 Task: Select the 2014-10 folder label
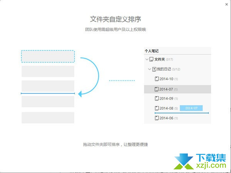pyautogui.click(x=166, y=79)
